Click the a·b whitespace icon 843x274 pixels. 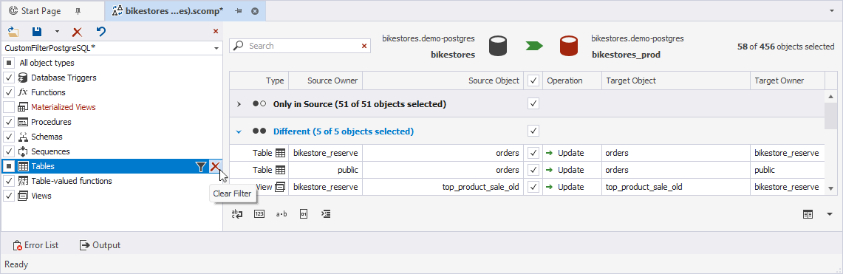tap(281, 214)
